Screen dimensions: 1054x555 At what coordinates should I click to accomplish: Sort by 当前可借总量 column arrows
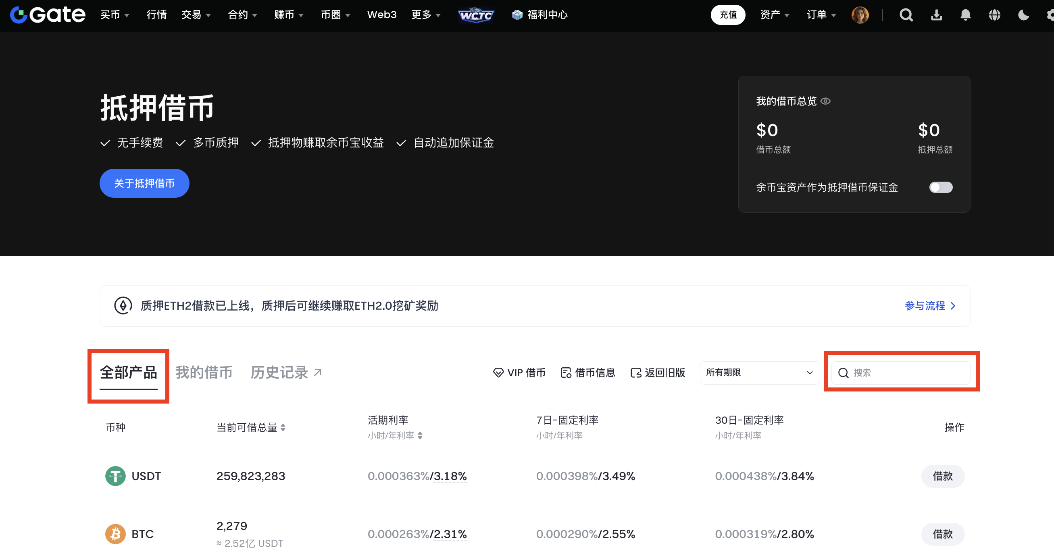tap(283, 427)
